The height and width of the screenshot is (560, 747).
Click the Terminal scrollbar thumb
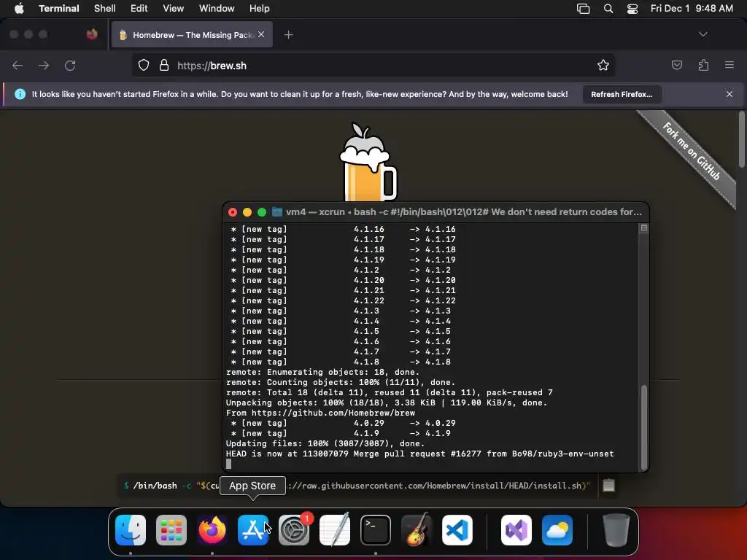644,427
